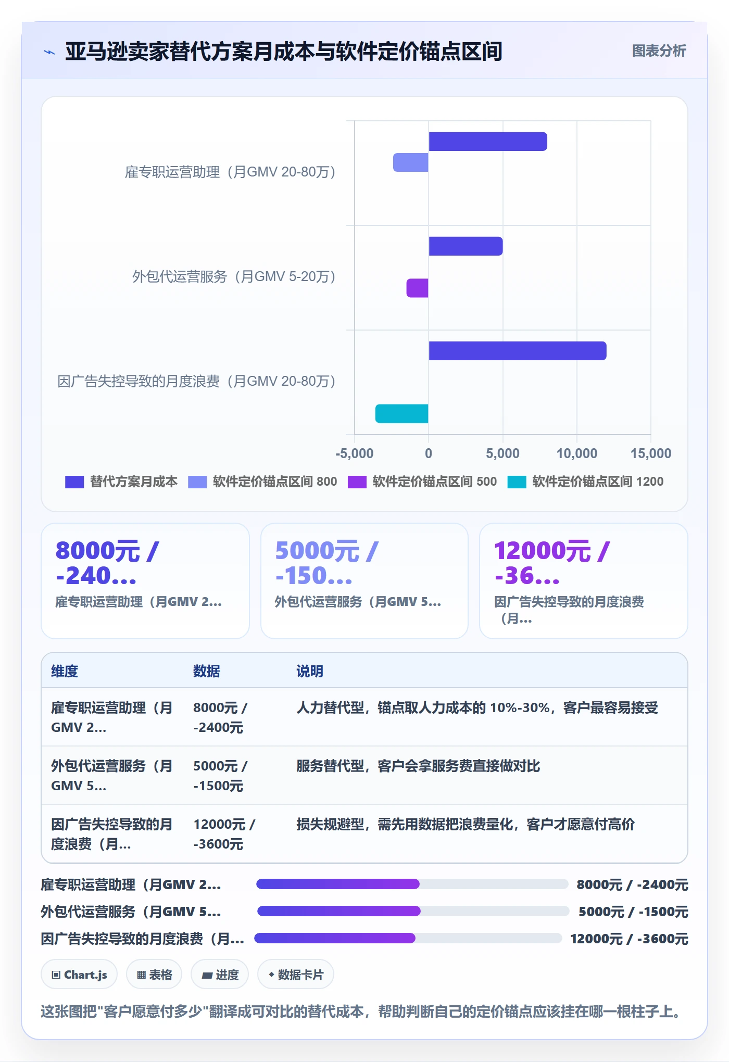Click the chart axis label 因广告失控导致的月度浪费
Viewport: 729px width, 1062px height.
click(196, 381)
